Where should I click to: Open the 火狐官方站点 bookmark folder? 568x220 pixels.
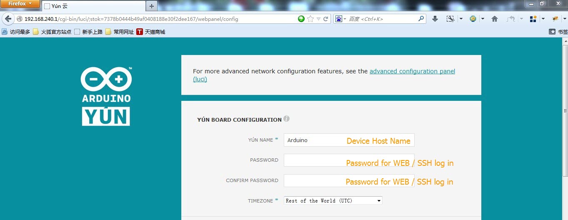52,32
